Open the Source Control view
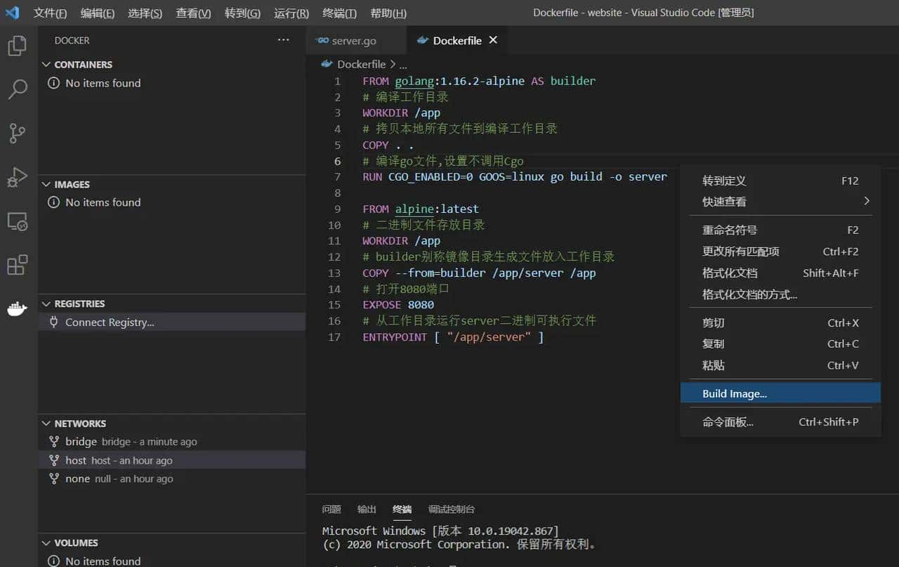 coord(17,133)
